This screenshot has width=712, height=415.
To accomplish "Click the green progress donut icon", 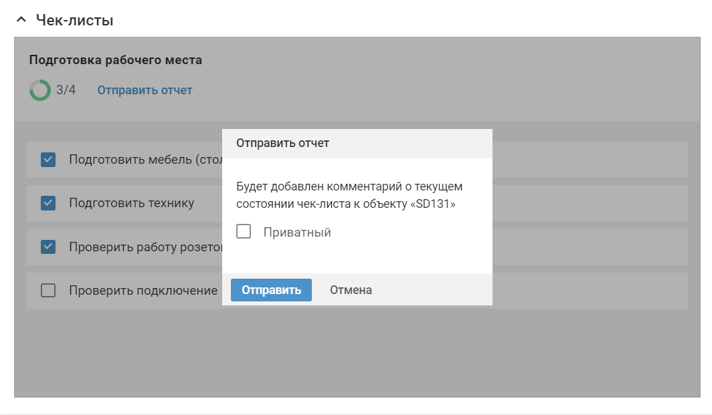I will click(40, 90).
